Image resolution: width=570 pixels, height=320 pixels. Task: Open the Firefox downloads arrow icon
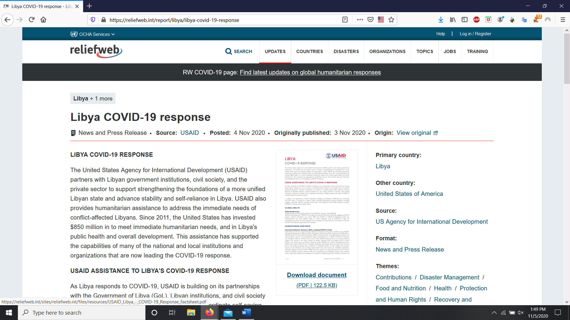tap(441, 20)
